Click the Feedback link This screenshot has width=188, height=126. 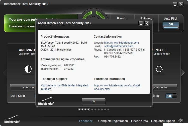86,121
